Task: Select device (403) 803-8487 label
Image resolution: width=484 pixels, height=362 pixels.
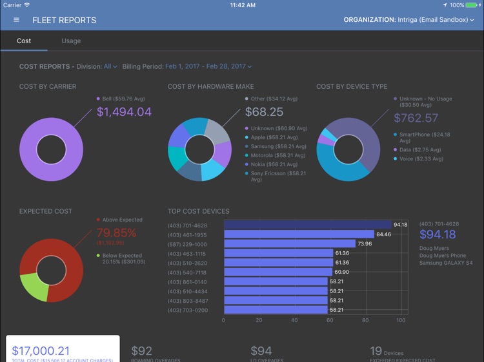Action: pos(188,301)
